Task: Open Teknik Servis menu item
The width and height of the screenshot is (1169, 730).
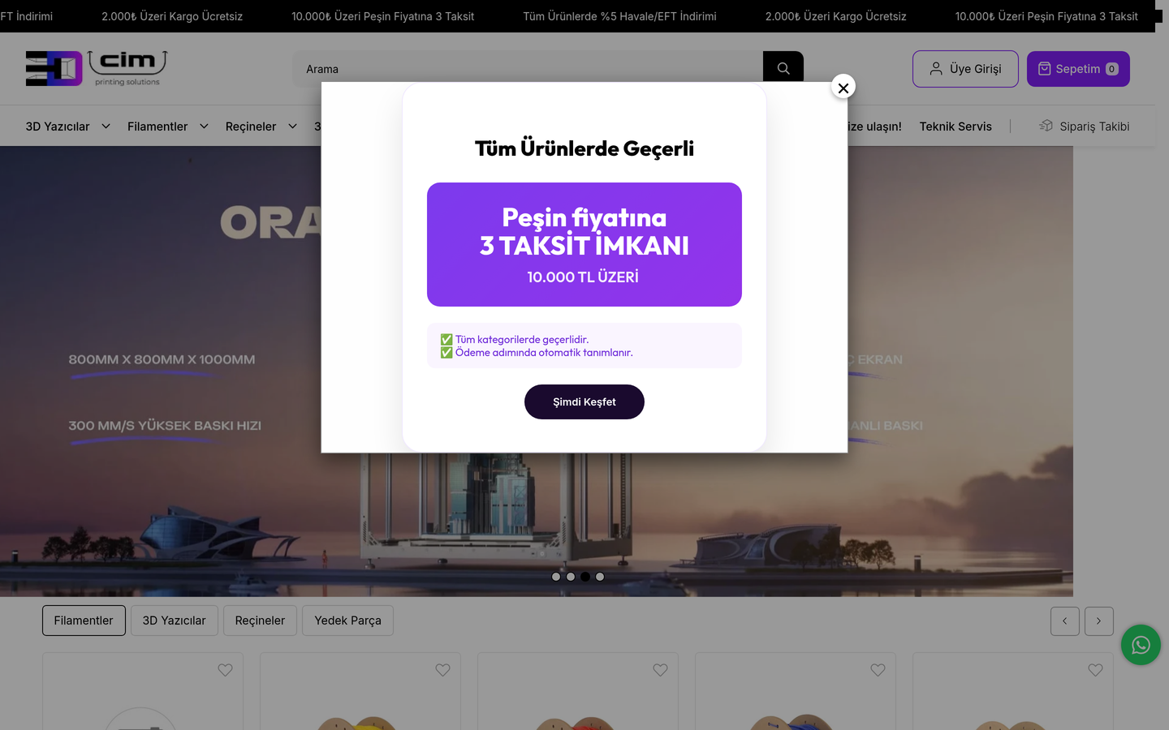Action: pyautogui.click(x=955, y=127)
